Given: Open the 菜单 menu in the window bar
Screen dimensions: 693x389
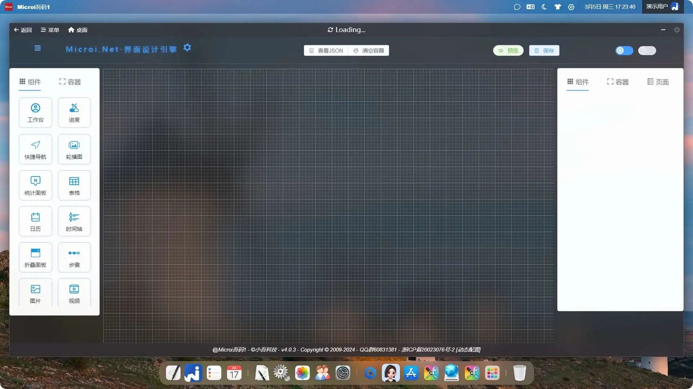Looking at the screenshot, I should click(x=50, y=30).
